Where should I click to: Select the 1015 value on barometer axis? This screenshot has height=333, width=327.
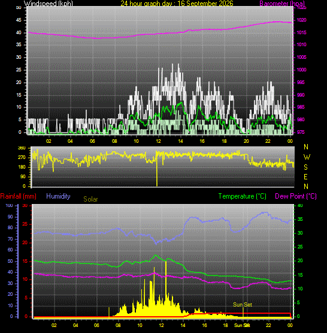(301, 32)
